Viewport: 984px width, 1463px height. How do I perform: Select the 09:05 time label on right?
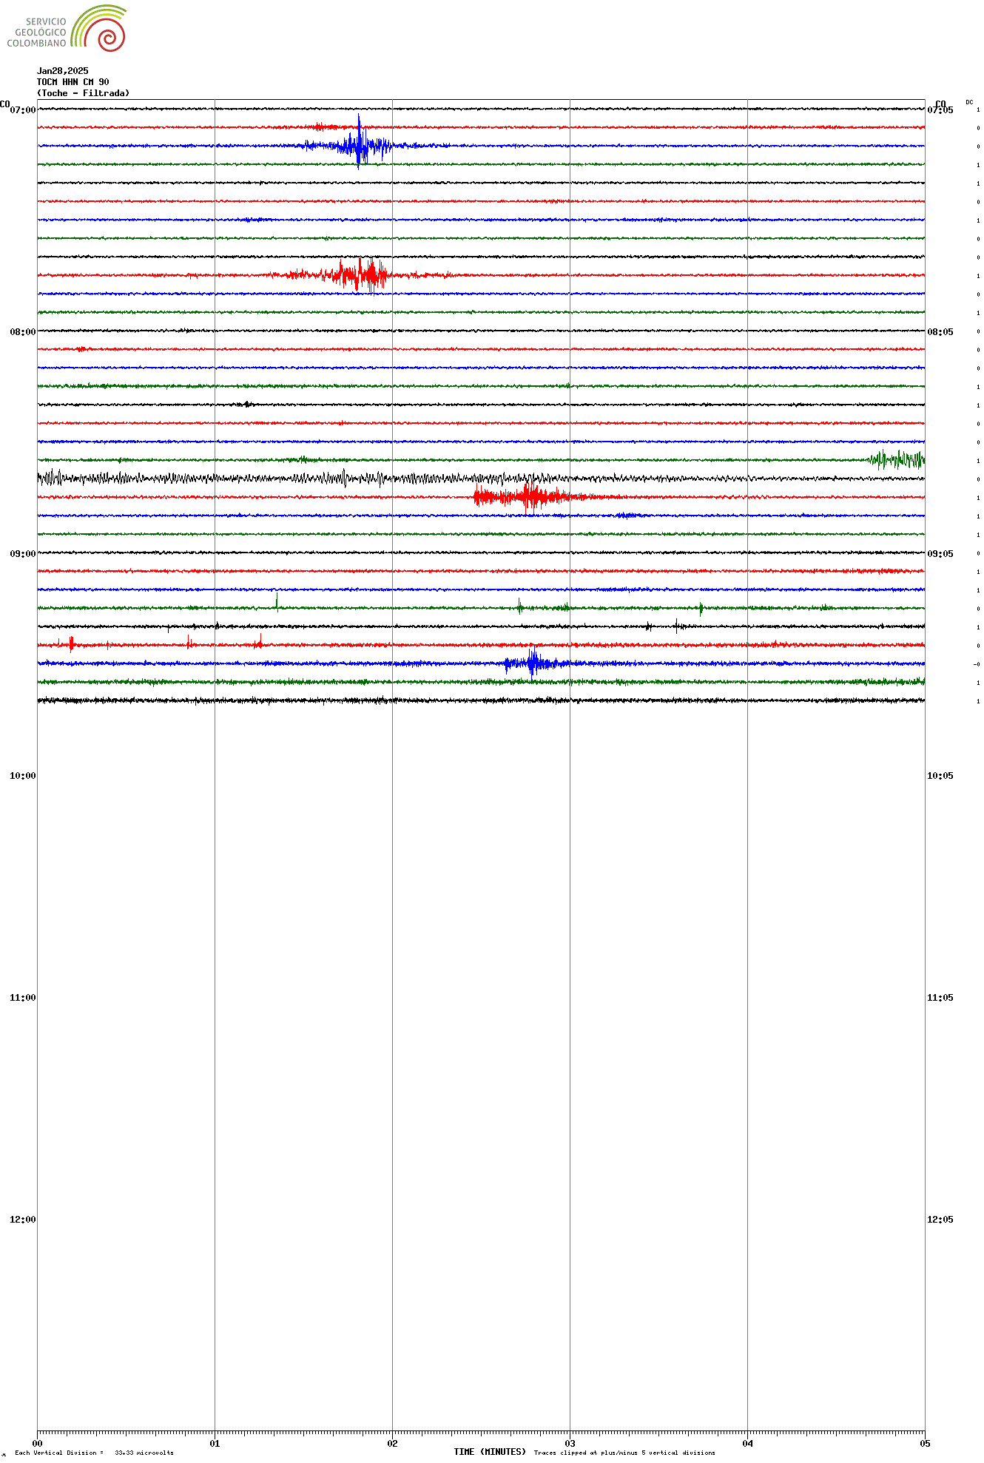click(x=940, y=554)
